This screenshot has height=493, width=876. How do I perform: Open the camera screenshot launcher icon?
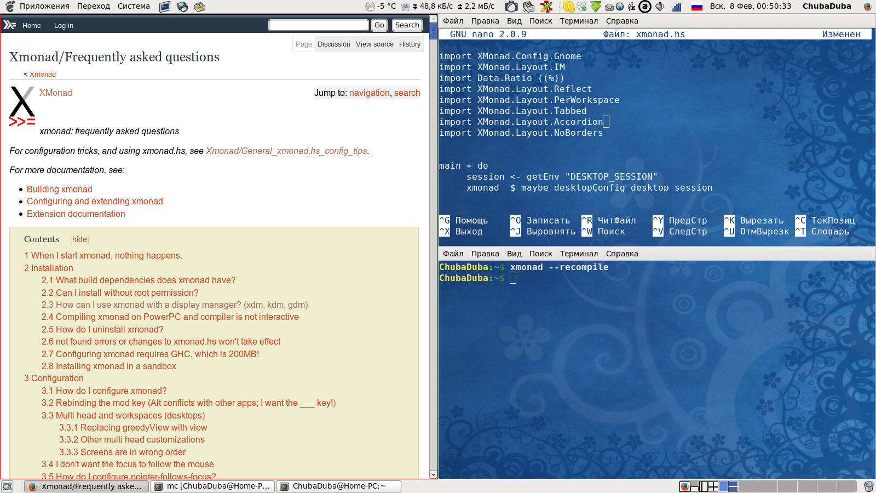click(511, 7)
